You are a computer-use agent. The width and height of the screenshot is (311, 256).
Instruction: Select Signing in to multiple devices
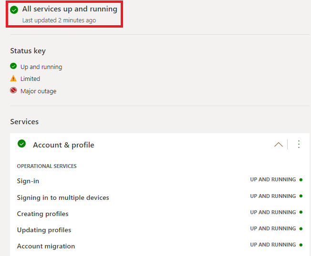click(63, 197)
